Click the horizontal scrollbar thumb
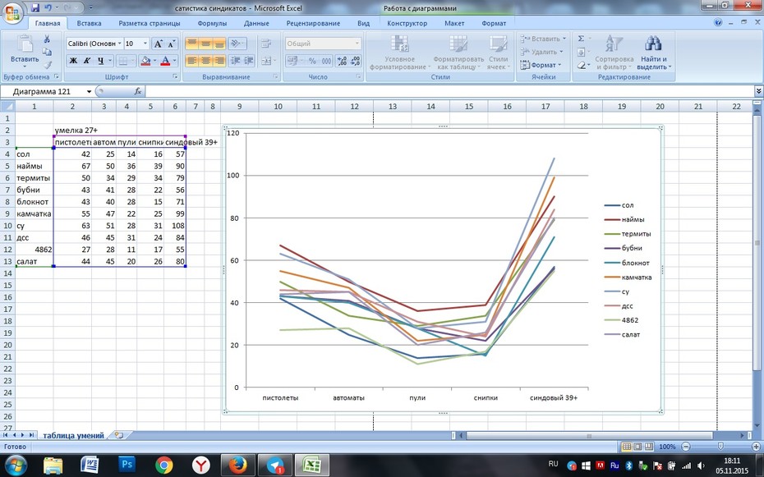764x477 pixels. click(x=589, y=436)
